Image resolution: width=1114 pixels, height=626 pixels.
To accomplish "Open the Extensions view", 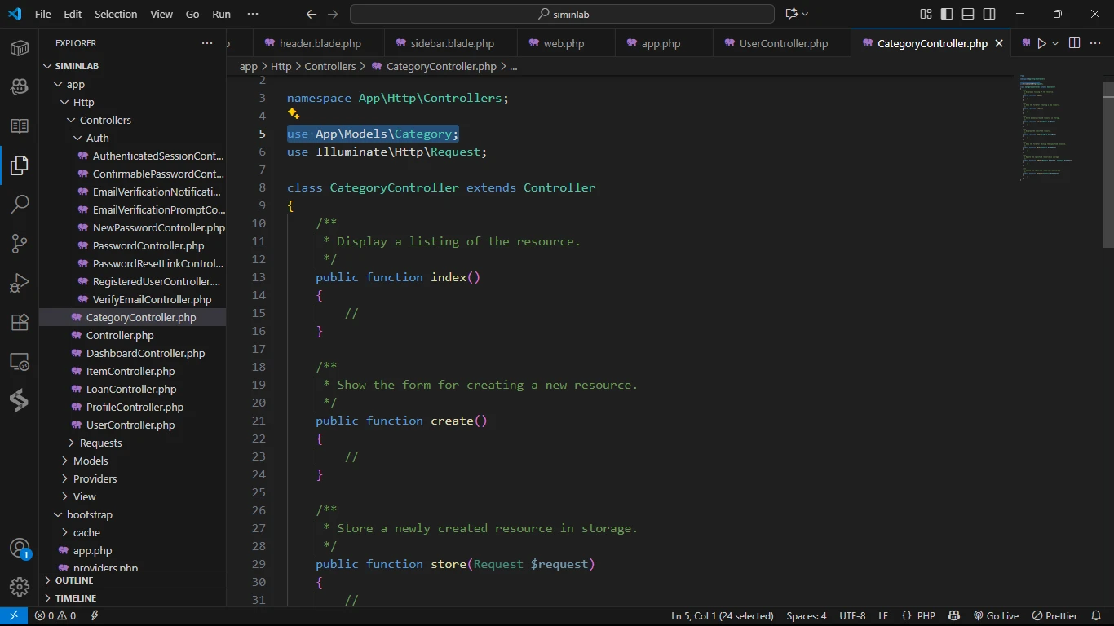I will click(x=20, y=322).
